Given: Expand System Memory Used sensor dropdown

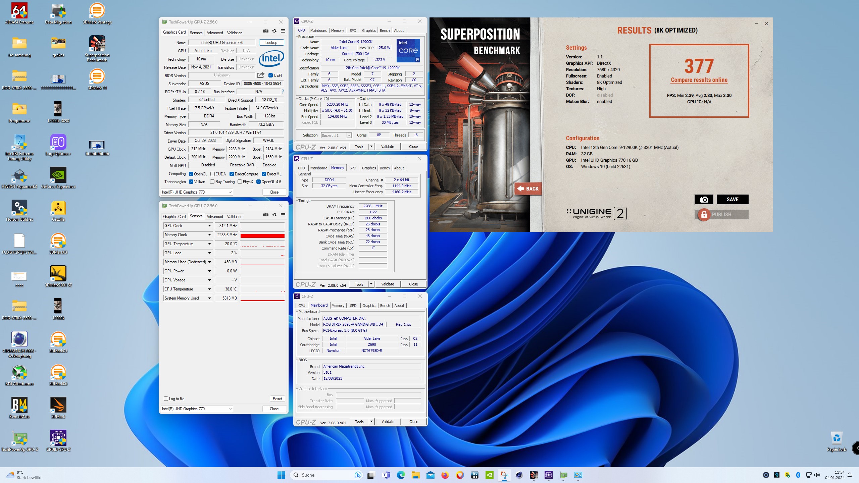Looking at the screenshot, I should coord(209,298).
